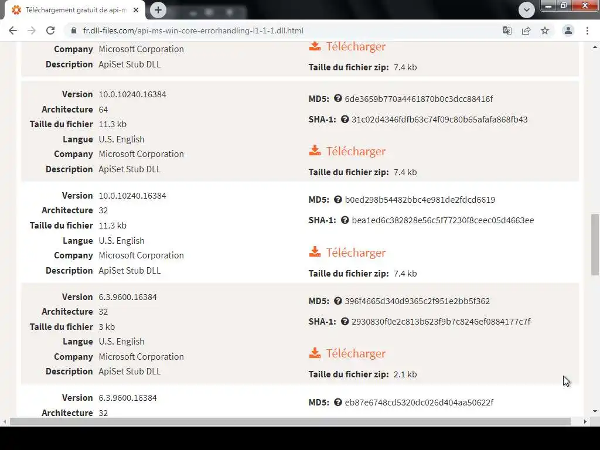Screen dimensions: 600x450
Task: Go back to the previous page
Action: click(13, 30)
